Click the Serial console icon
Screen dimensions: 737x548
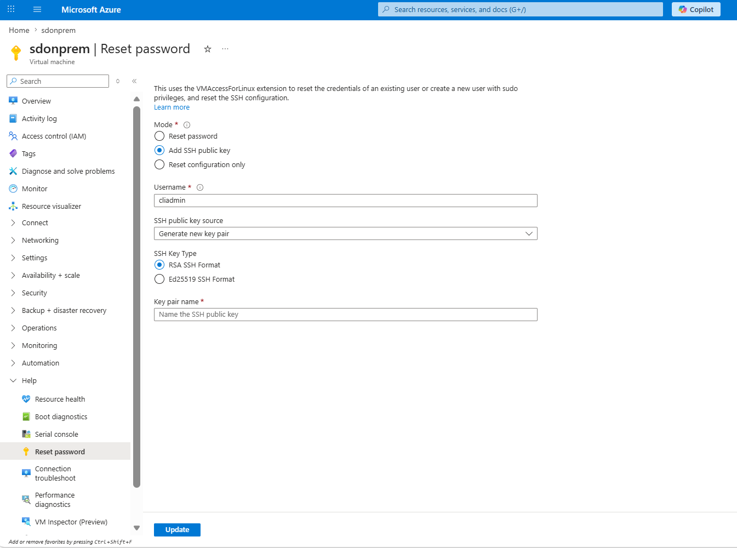coord(26,434)
